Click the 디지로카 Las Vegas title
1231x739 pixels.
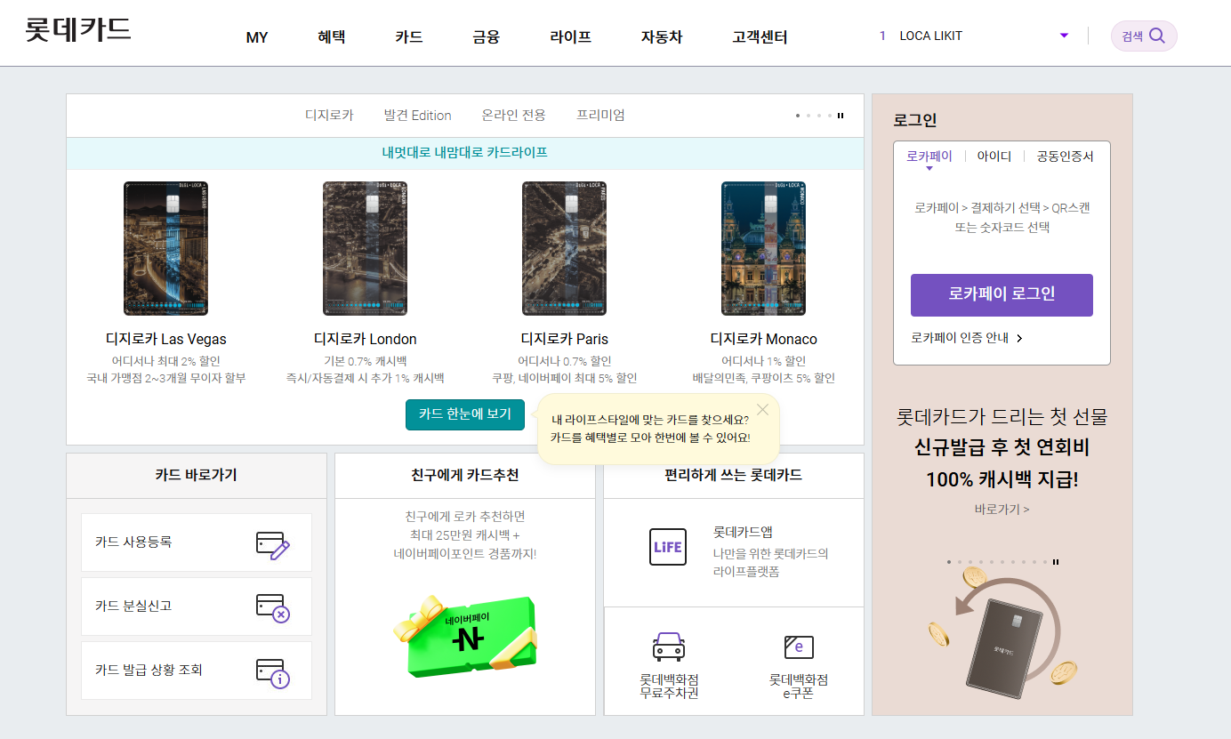pos(165,339)
